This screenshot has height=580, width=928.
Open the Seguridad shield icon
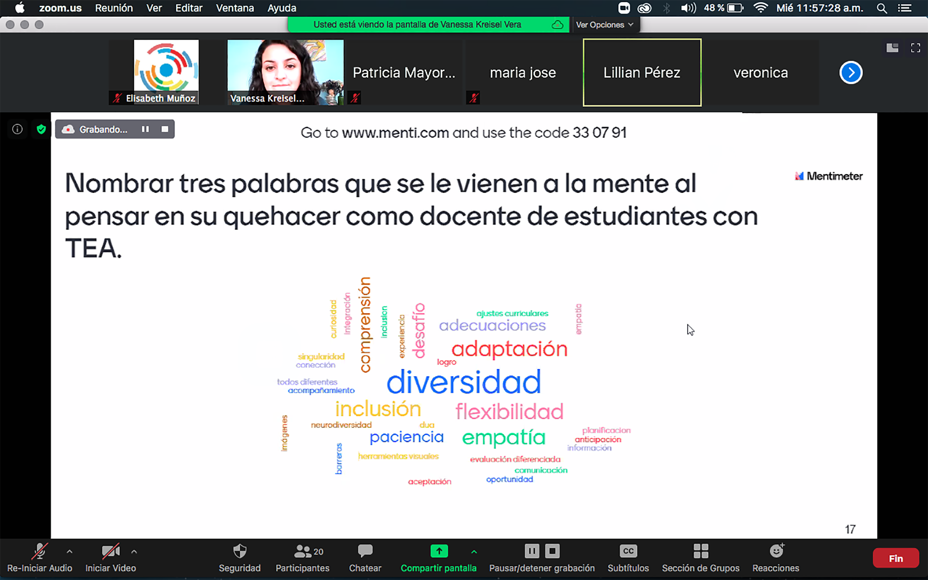[240, 552]
